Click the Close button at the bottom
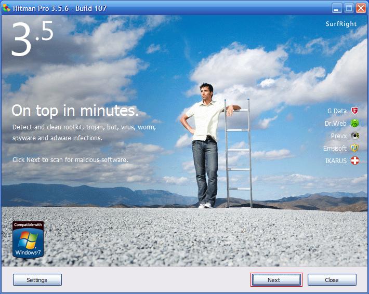Image resolution: width=369 pixels, height=294 pixels. pyautogui.click(x=332, y=279)
